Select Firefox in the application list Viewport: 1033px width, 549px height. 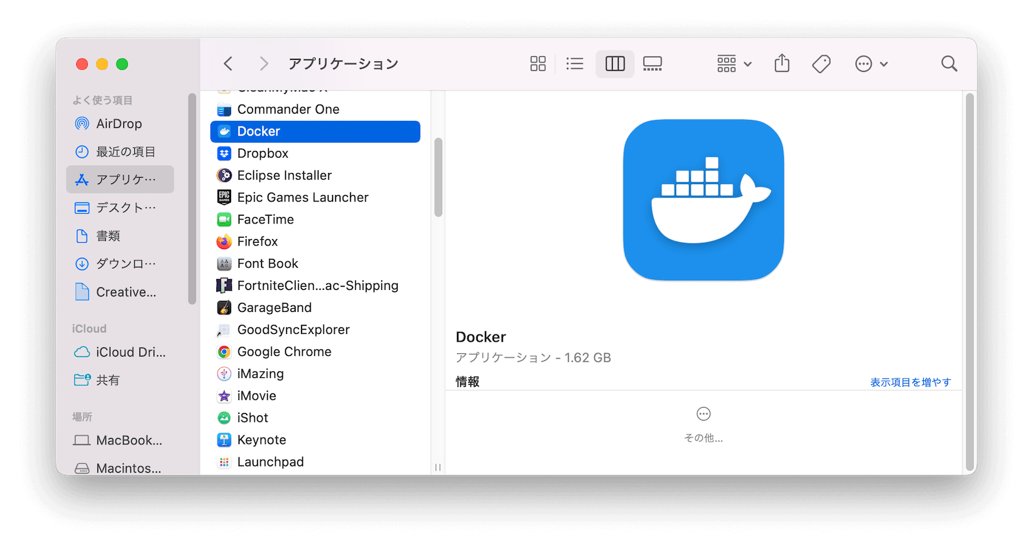(x=258, y=242)
